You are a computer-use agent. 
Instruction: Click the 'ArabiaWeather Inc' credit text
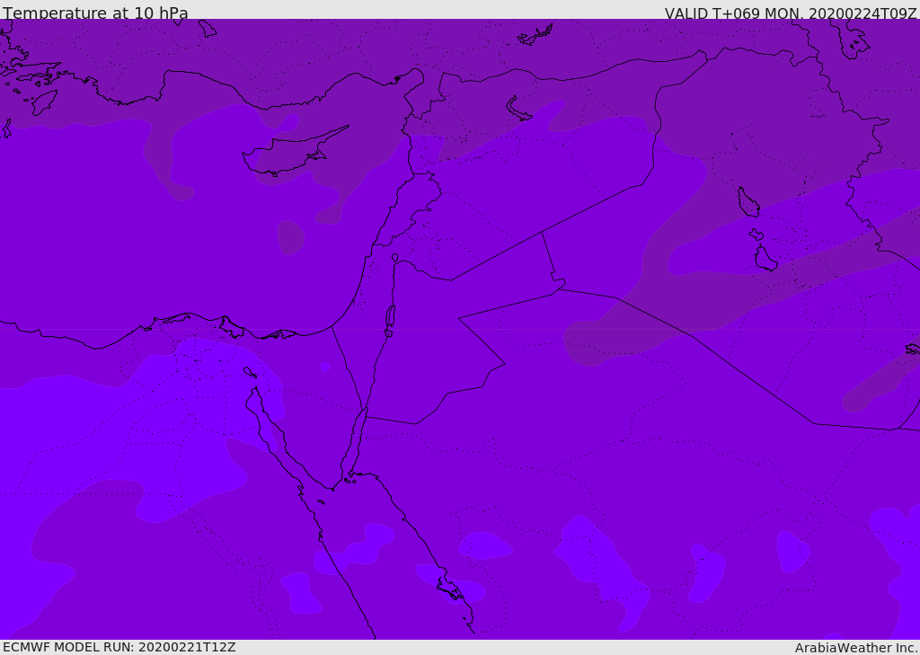[x=855, y=648]
